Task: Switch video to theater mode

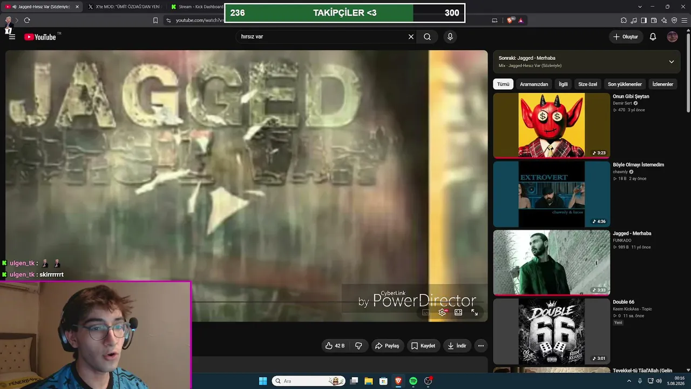Action: (458, 312)
